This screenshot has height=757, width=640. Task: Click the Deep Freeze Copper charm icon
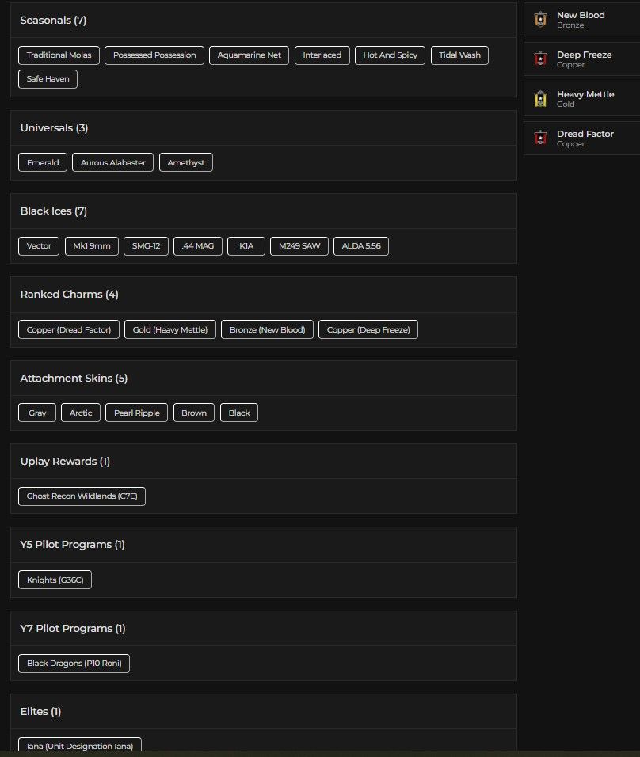pyautogui.click(x=540, y=59)
